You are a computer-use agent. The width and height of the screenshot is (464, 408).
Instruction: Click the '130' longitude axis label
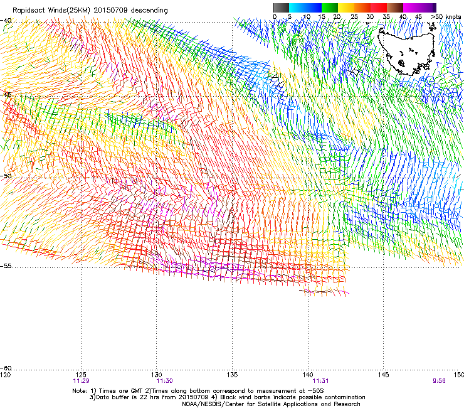157,375
